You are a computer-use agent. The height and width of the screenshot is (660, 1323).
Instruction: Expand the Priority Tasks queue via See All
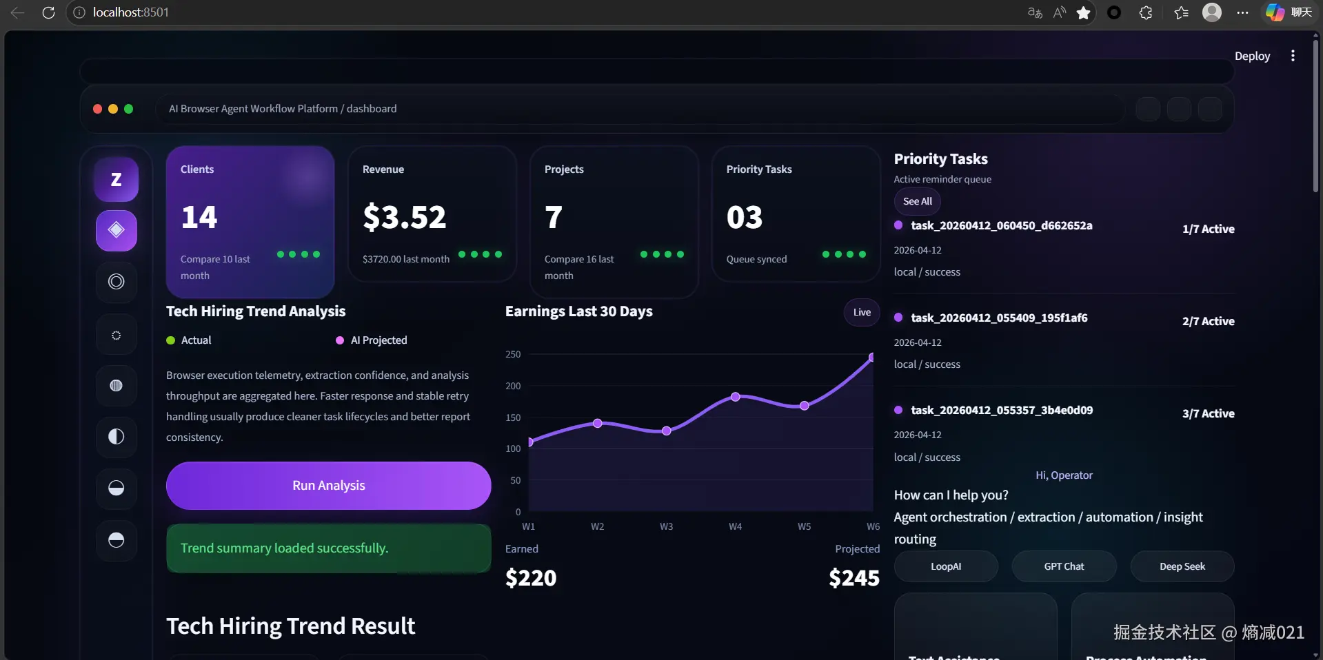916,201
